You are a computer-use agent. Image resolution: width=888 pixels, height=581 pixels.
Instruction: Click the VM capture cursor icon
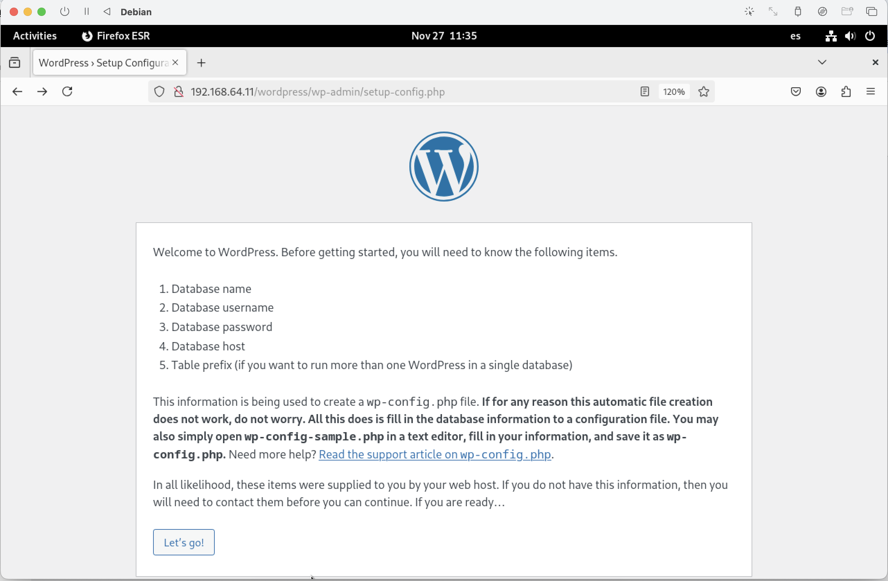point(749,11)
